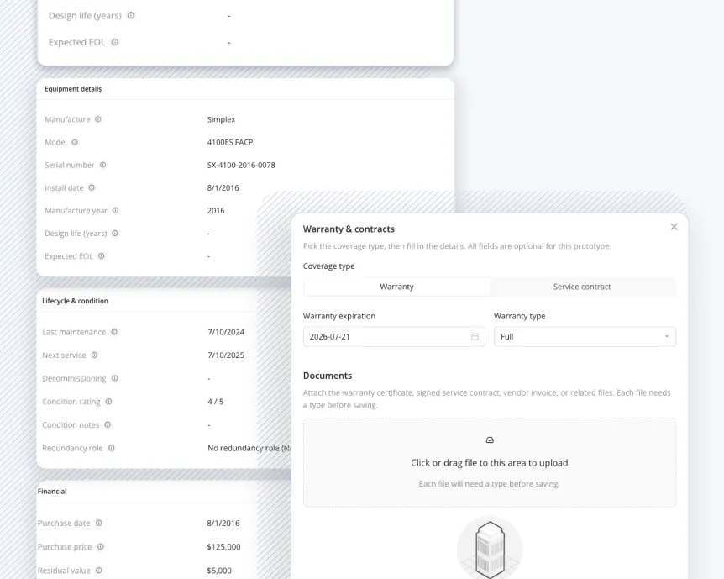Click the info icon beside Next service
Viewport: 724px width, 579px height.
click(94, 355)
